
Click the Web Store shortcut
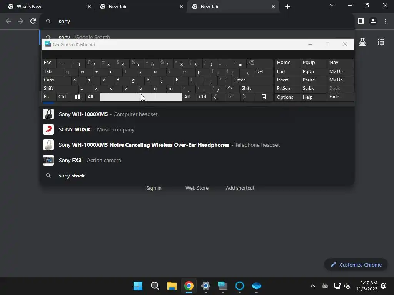click(x=197, y=188)
